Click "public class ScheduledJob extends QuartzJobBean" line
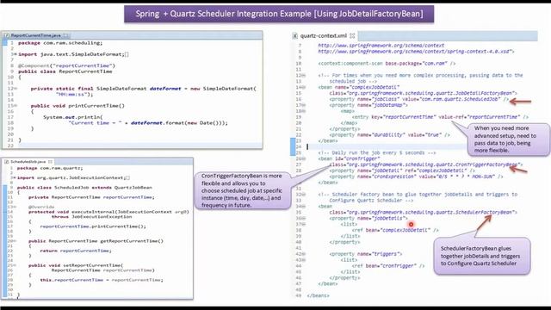Image resolution: width=551 pixels, height=310 pixels. pyautogui.click(x=84, y=188)
